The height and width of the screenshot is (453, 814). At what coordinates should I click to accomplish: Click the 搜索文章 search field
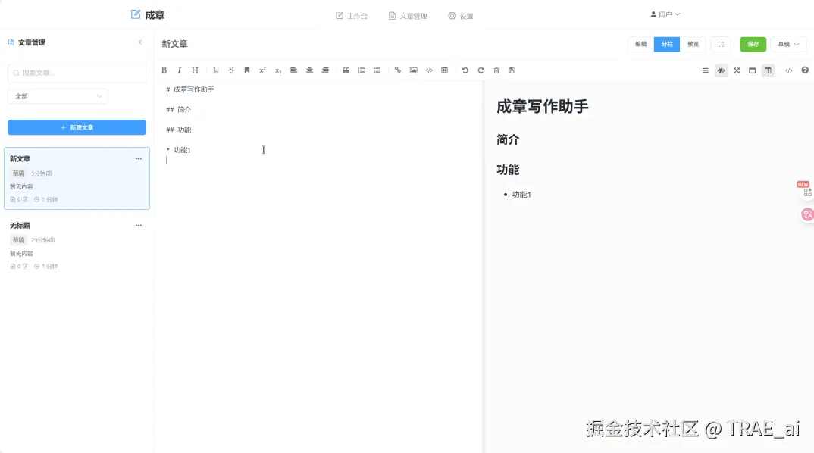pos(77,73)
